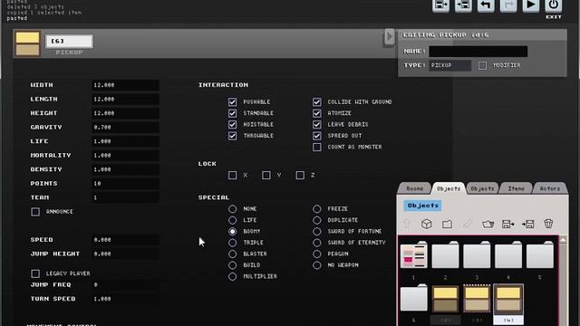Click the go-up-level arrow in Objects panel

tap(407, 224)
